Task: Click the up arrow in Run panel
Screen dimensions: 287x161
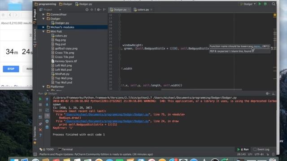Action: pos(47,99)
